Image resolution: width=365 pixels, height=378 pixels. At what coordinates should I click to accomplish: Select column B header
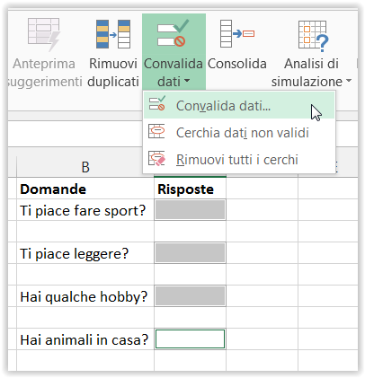click(85, 167)
